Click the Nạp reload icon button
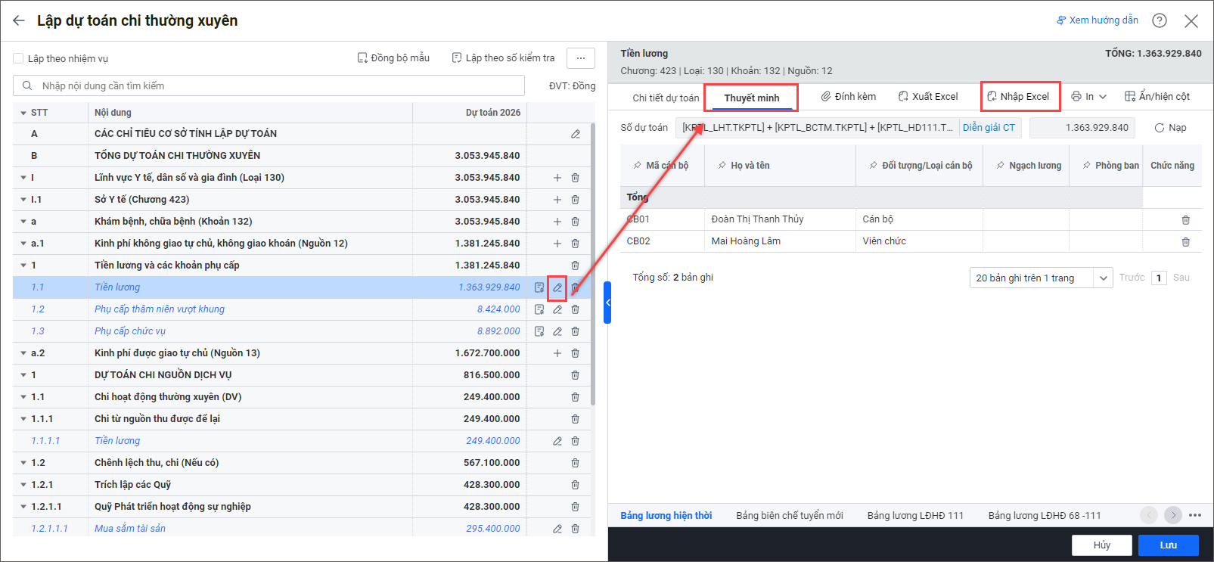 (1169, 128)
